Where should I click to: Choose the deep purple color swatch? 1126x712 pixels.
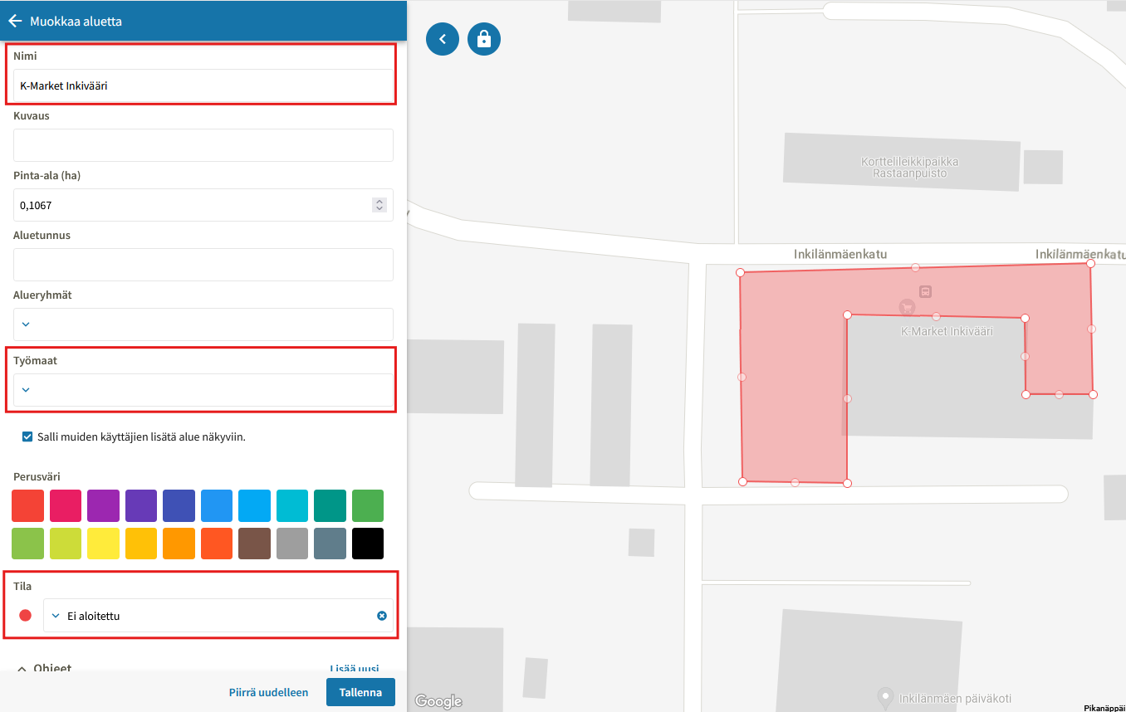[141, 505]
